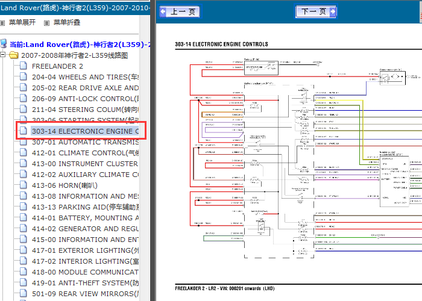The height and width of the screenshot is (301, 422).
Task: Click document icon beside 211-04 STEERING
Action: [x=24, y=109]
